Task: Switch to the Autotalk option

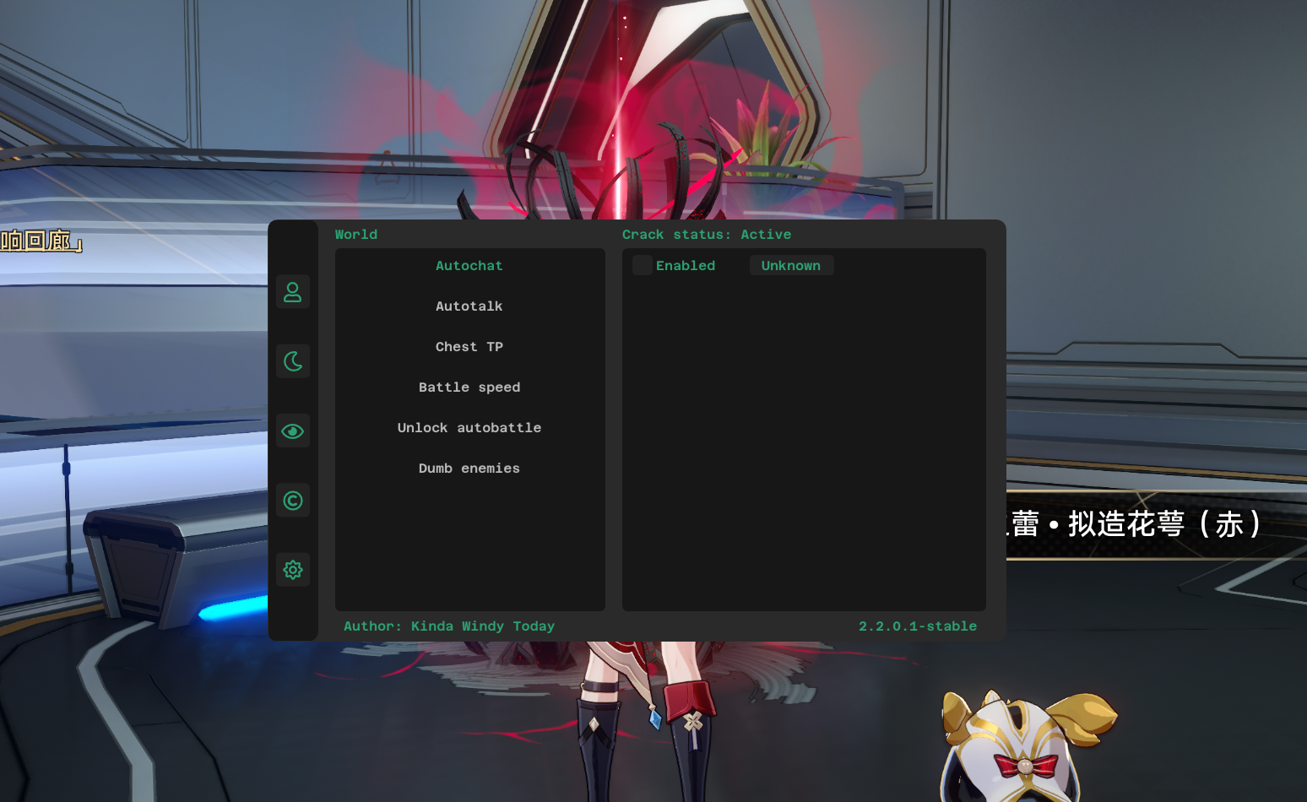Action: pos(469,306)
